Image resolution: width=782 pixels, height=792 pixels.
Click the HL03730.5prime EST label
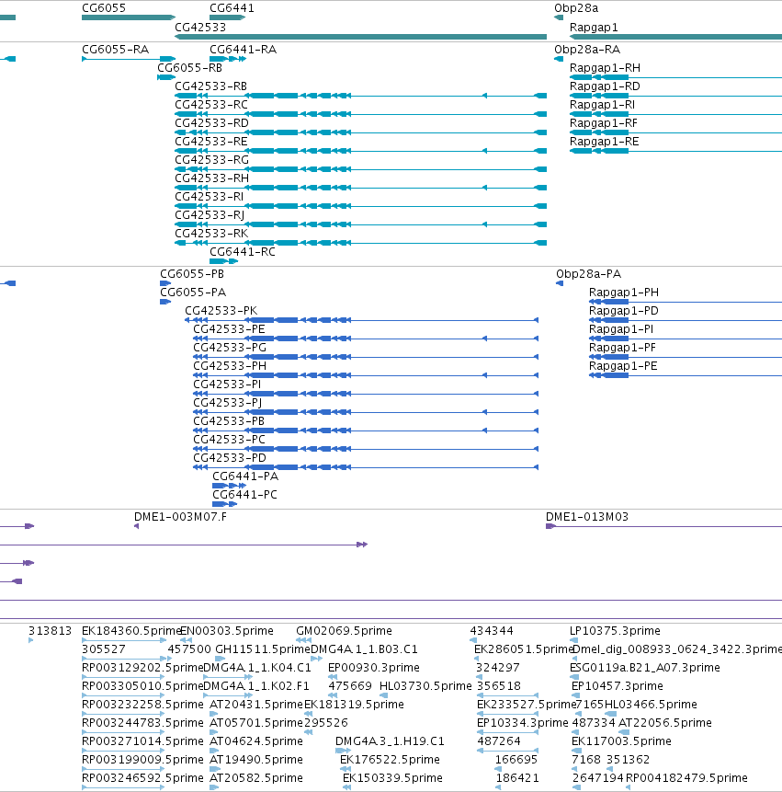click(425, 686)
